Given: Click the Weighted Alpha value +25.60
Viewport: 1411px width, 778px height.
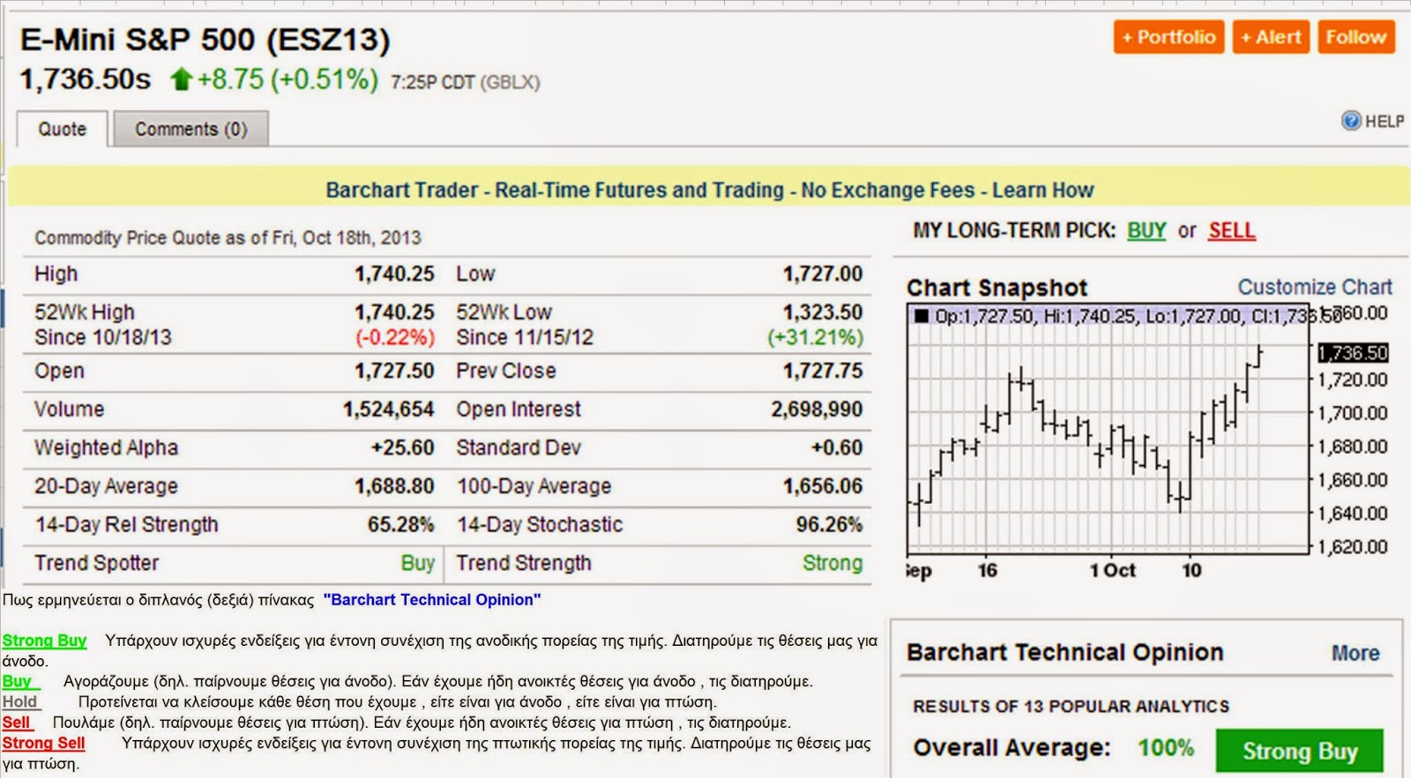Looking at the screenshot, I should [x=402, y=448].
